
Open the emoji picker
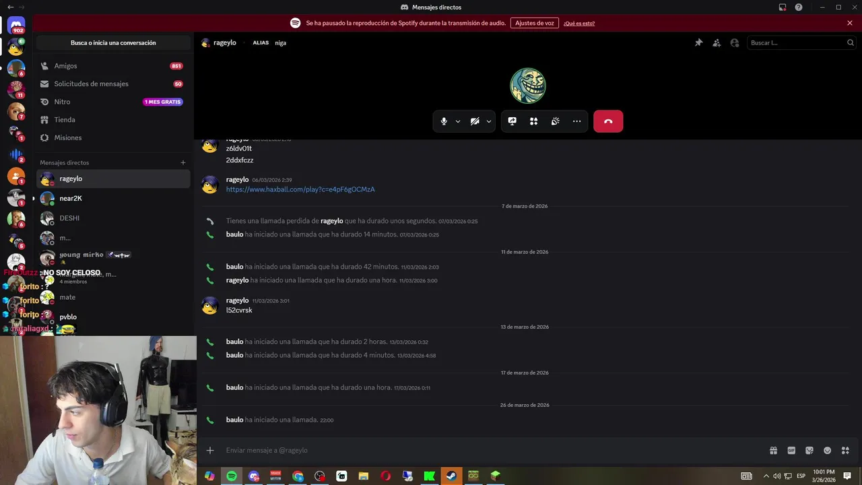pos(828,450)
